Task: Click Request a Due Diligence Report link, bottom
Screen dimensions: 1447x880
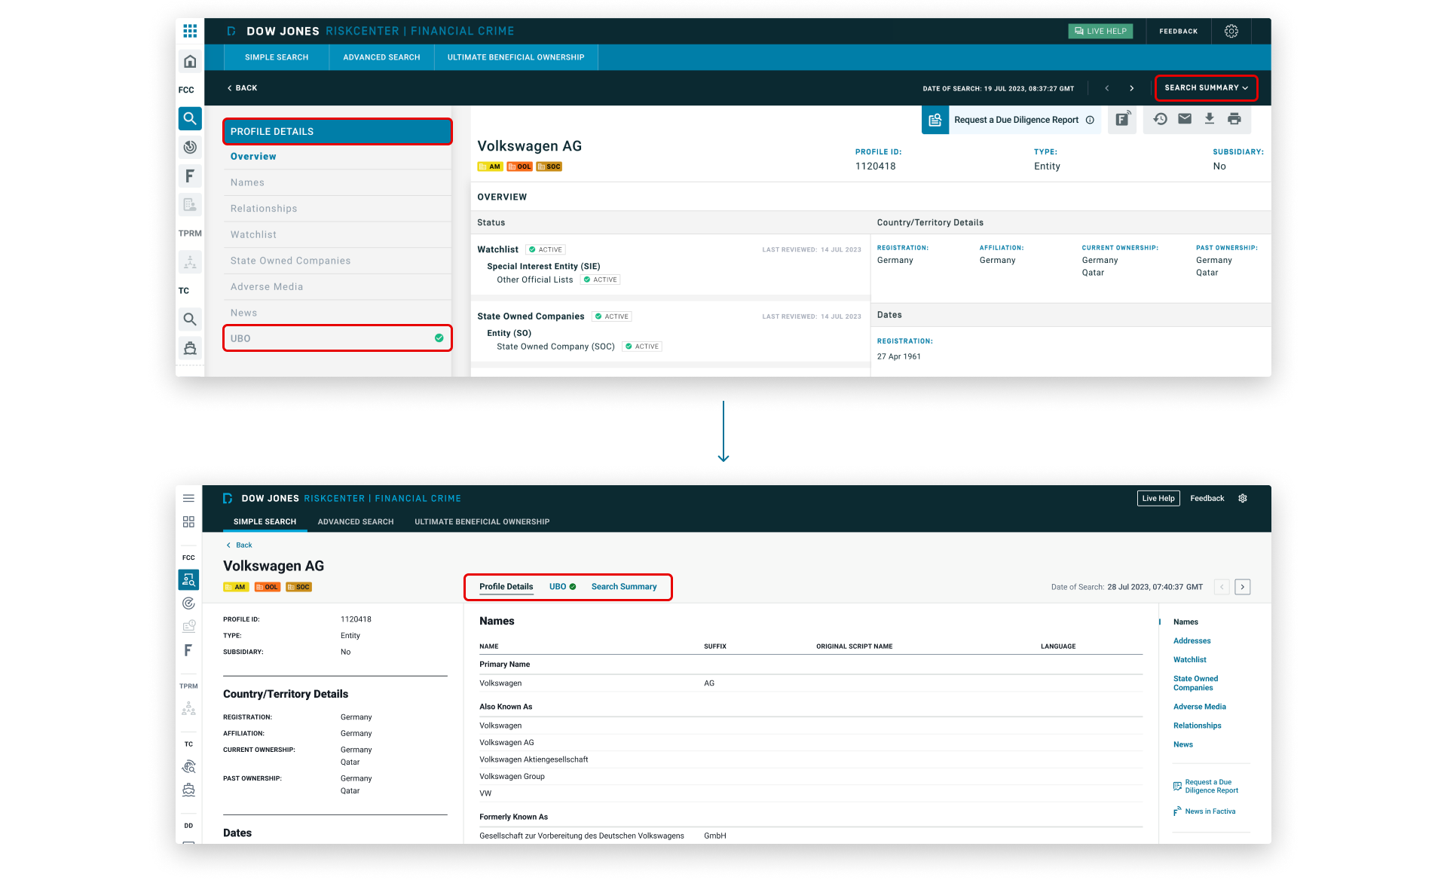Action: [1206, 786]
